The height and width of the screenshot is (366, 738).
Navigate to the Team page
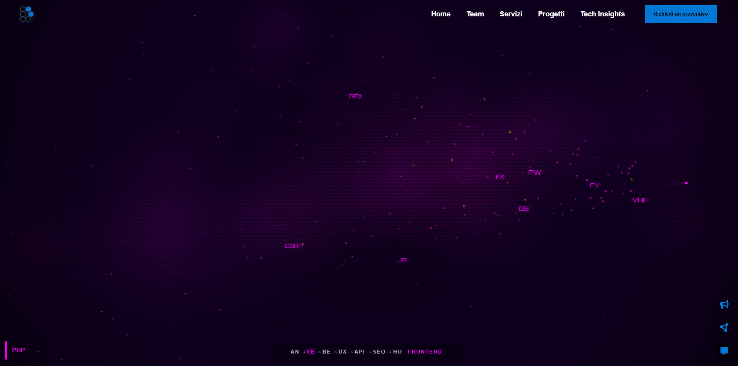point(475,14)
